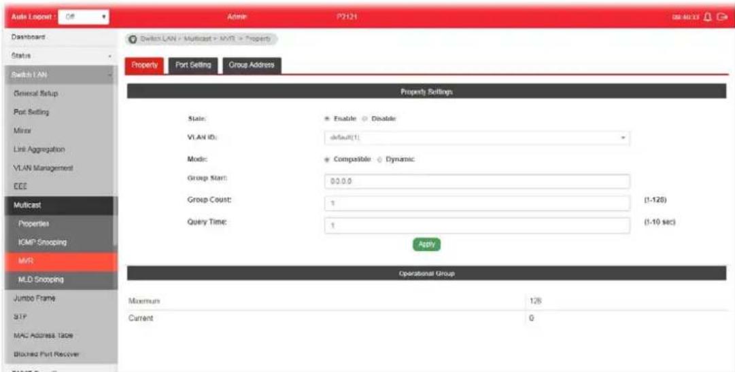Click the (1-128) range hint
This screenshot has height=372, width=735.
click(655, 200)
